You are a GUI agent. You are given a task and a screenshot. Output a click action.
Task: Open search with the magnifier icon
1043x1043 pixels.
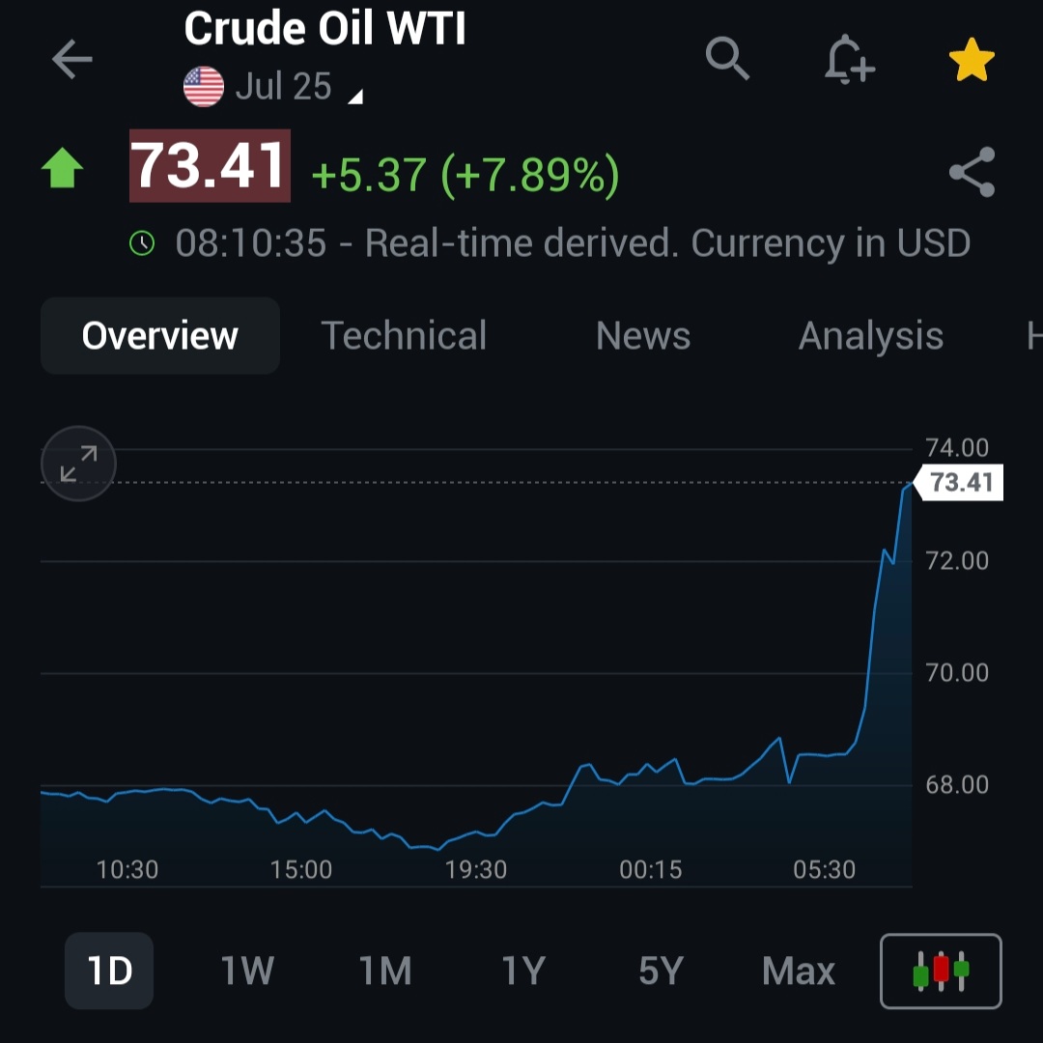tap(727, 59)
